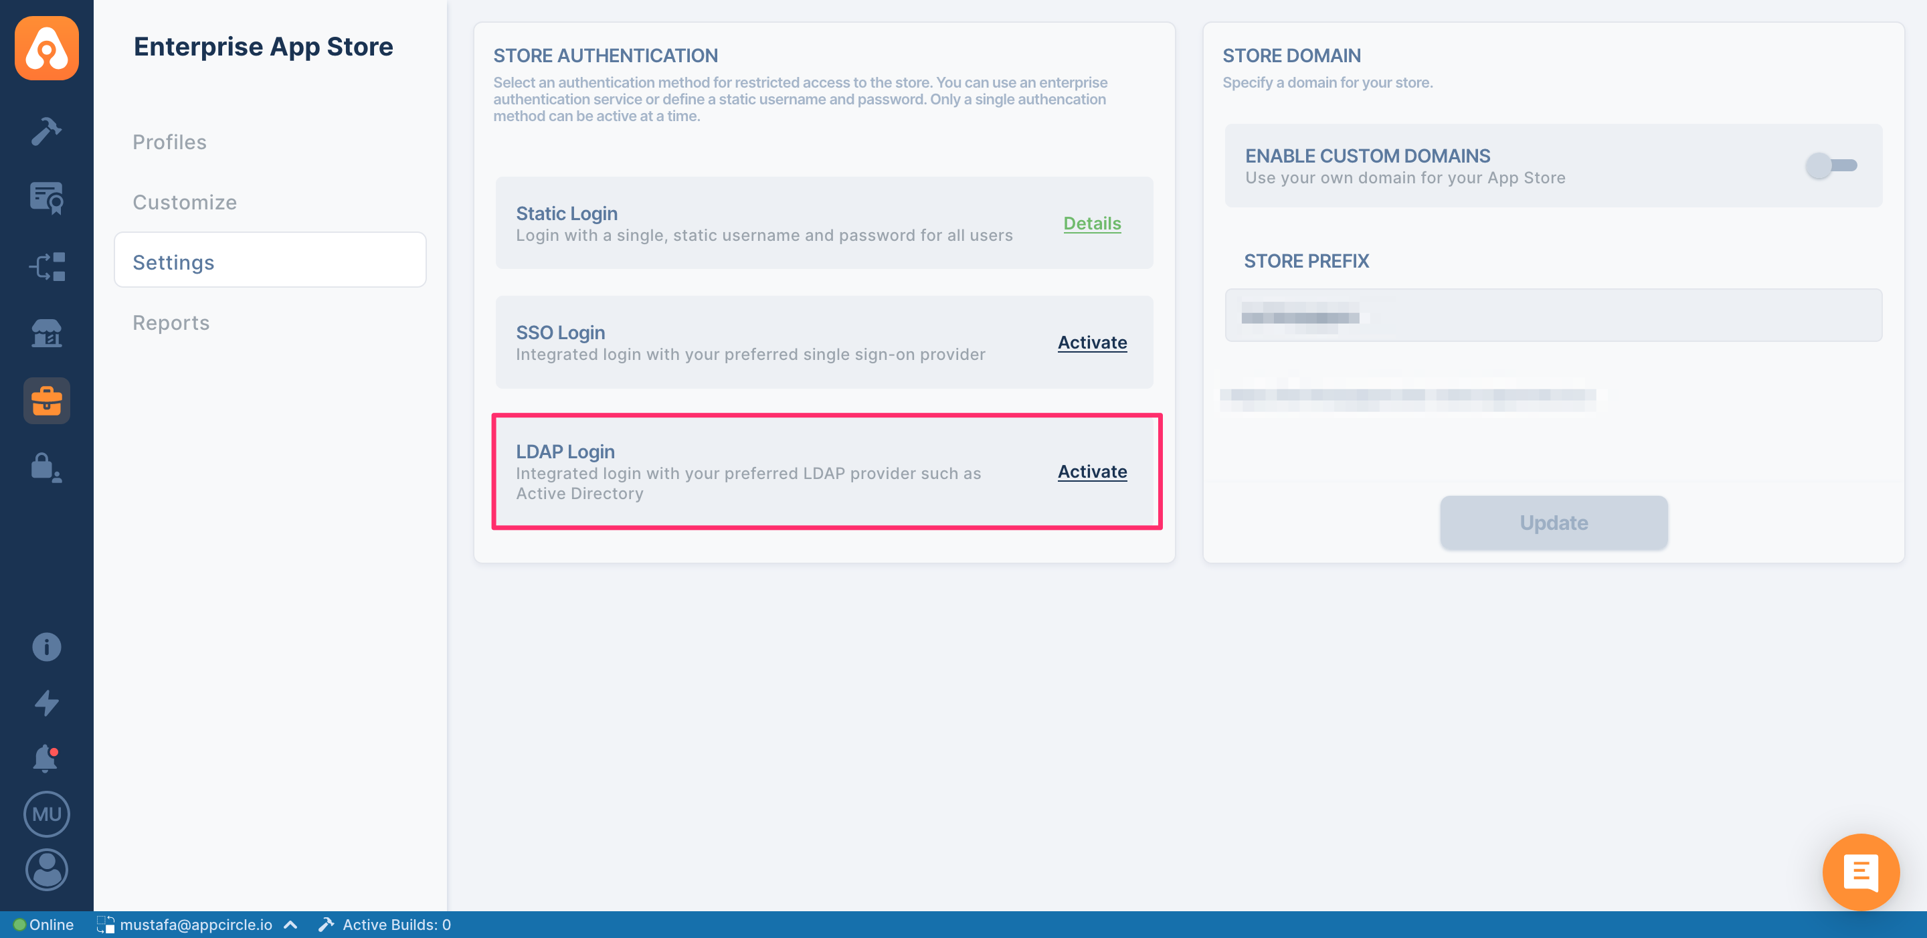Go to the Reports menu item
Screen dimensions: 1927x938
pyautogui.click(x=171, y=322)
